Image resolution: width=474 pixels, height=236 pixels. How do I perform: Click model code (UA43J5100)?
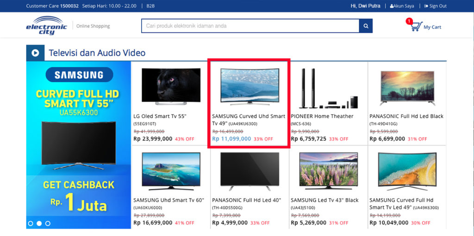click(304, 208)
